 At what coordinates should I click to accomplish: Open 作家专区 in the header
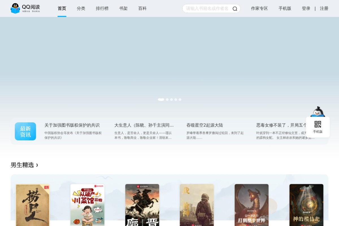click(x=259, y=8)
